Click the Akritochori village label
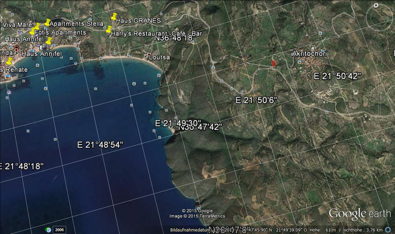Image resolution: width=395 pixels, height=234 pixels. click(310, 53)
